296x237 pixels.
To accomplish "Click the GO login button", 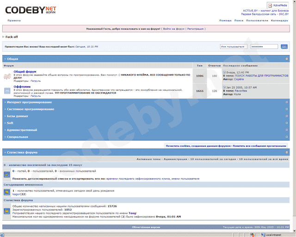I will click(x=284, y=47).
